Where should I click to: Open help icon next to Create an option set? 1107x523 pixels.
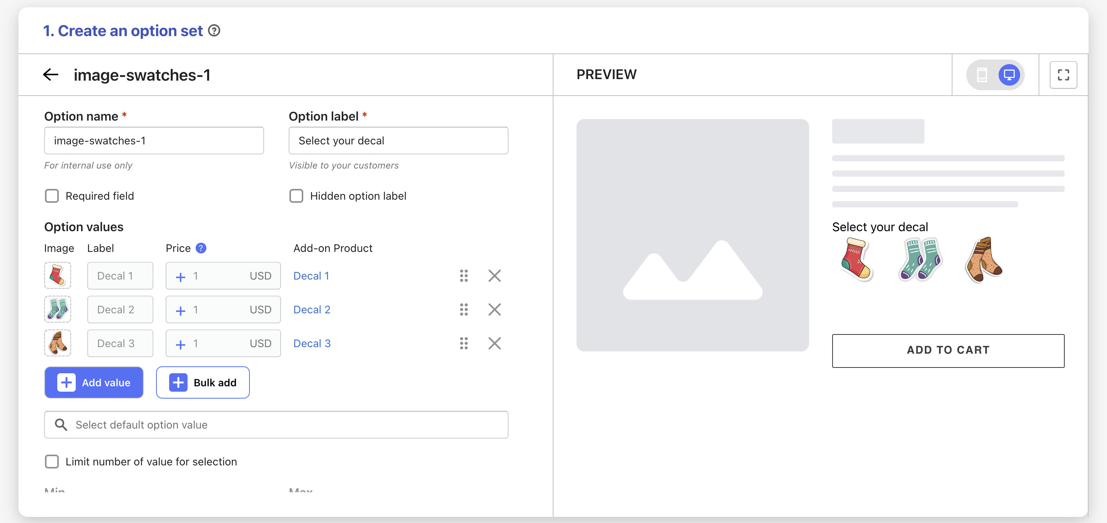point(214,31)
